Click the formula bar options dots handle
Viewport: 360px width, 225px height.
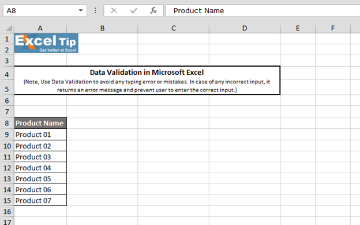point(95,10)
